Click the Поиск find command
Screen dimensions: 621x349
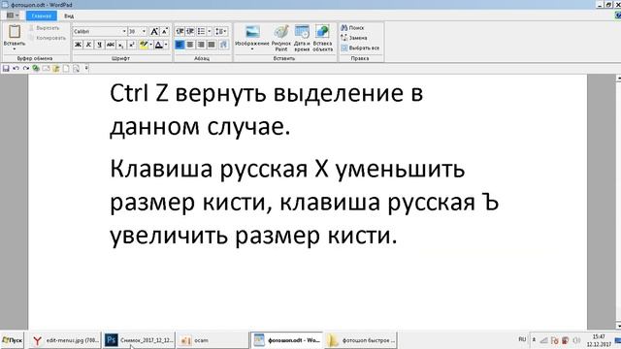[x=352, y=28]
